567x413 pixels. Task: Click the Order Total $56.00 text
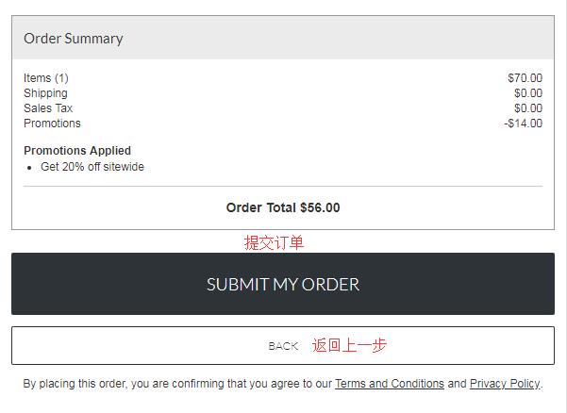pyautogui.click(x=283, y=207)
